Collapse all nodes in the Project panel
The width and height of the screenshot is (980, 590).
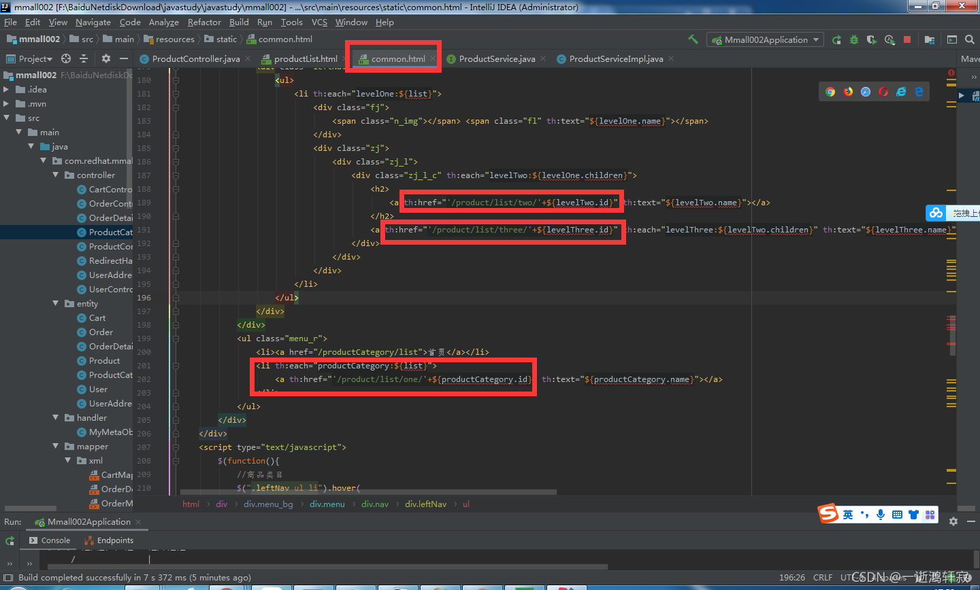[x=84, y=58]
